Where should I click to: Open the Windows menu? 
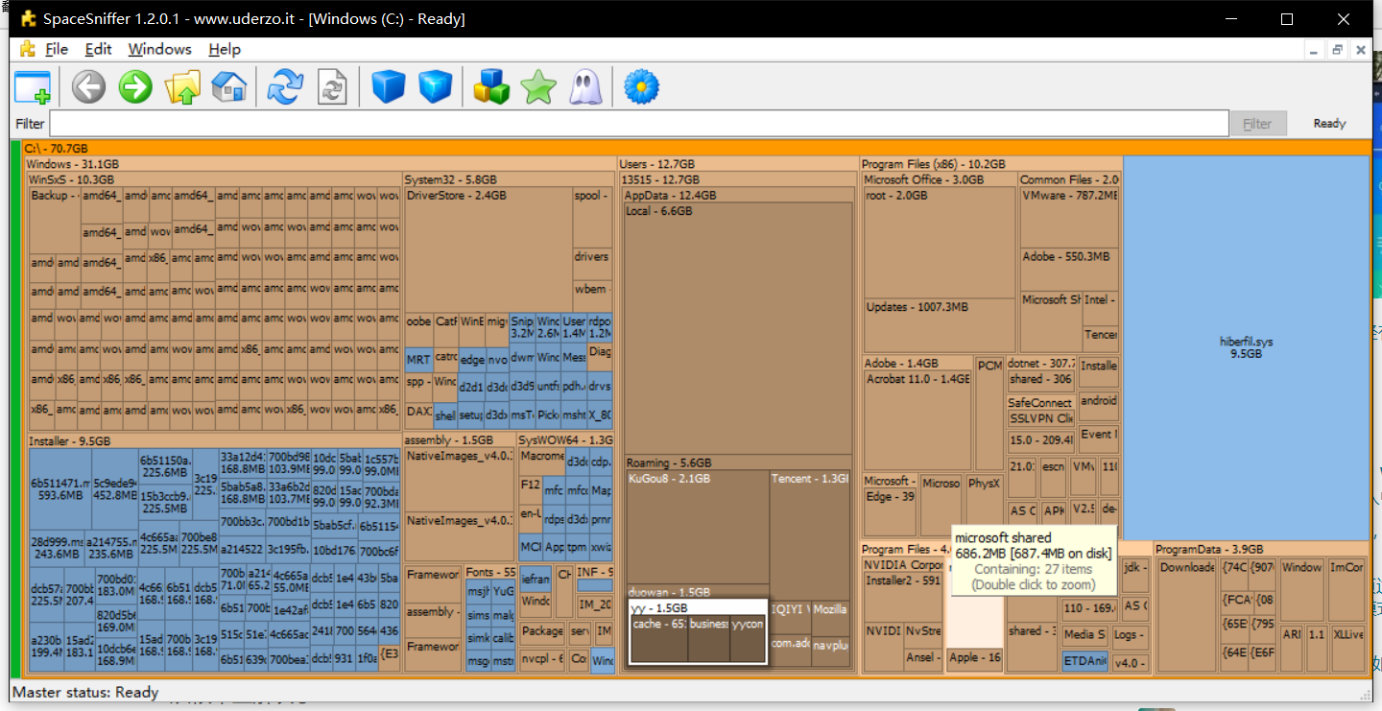159,49
